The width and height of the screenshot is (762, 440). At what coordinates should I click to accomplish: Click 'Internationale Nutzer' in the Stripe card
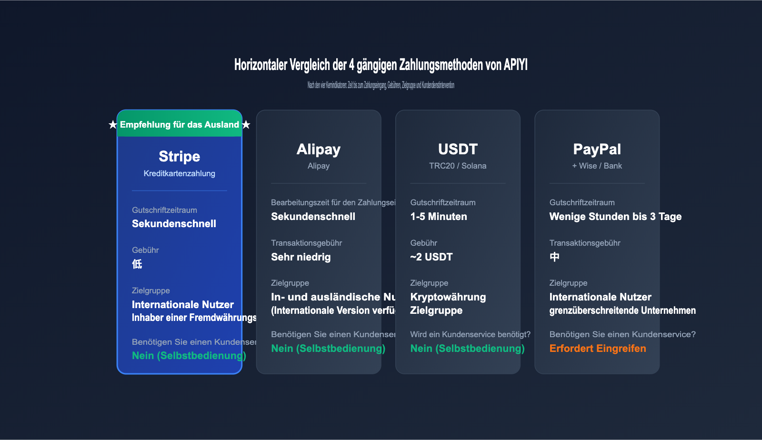[x=183, y=304]
